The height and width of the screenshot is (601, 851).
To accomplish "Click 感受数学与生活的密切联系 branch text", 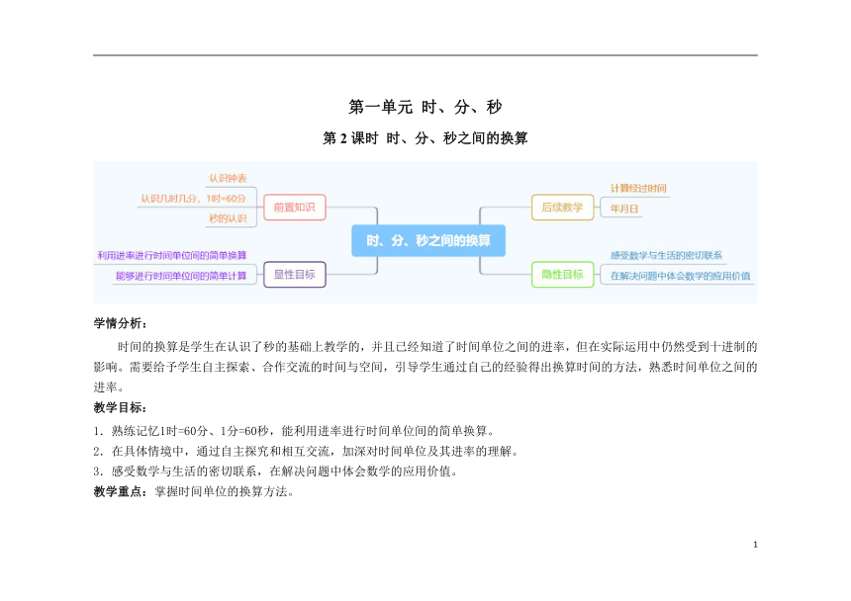I will [x=666, y=255].
